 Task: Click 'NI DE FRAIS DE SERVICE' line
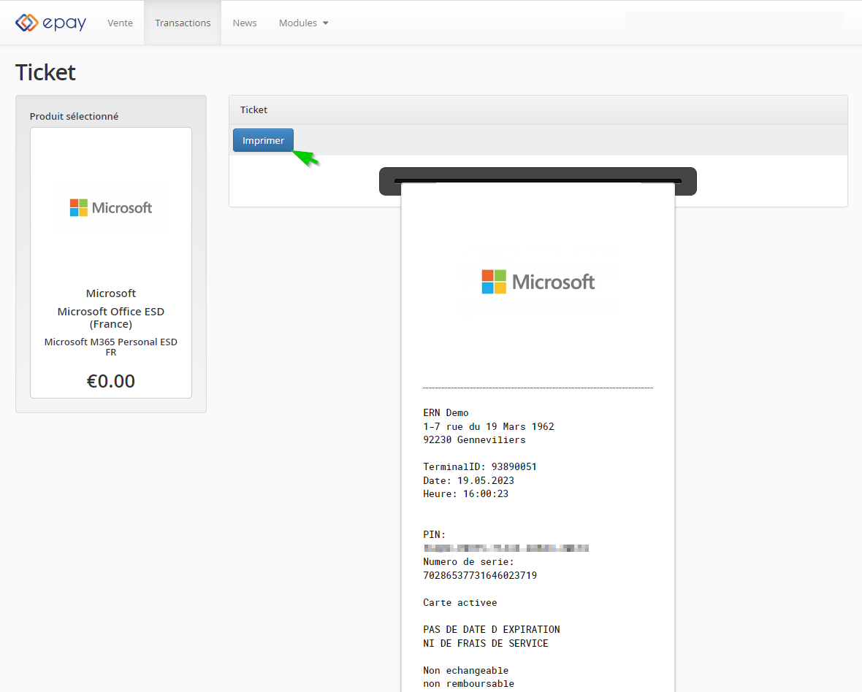(x=486, y=643)
